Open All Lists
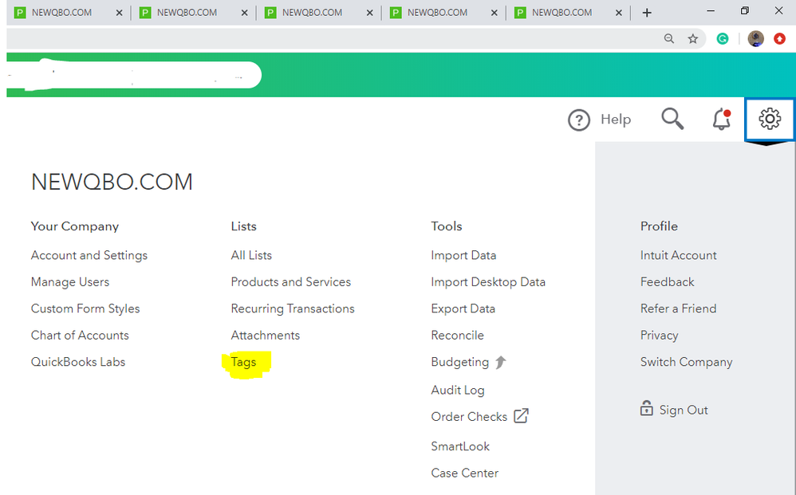 point(251,255)
